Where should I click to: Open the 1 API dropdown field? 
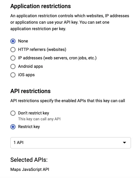(70, 143)
